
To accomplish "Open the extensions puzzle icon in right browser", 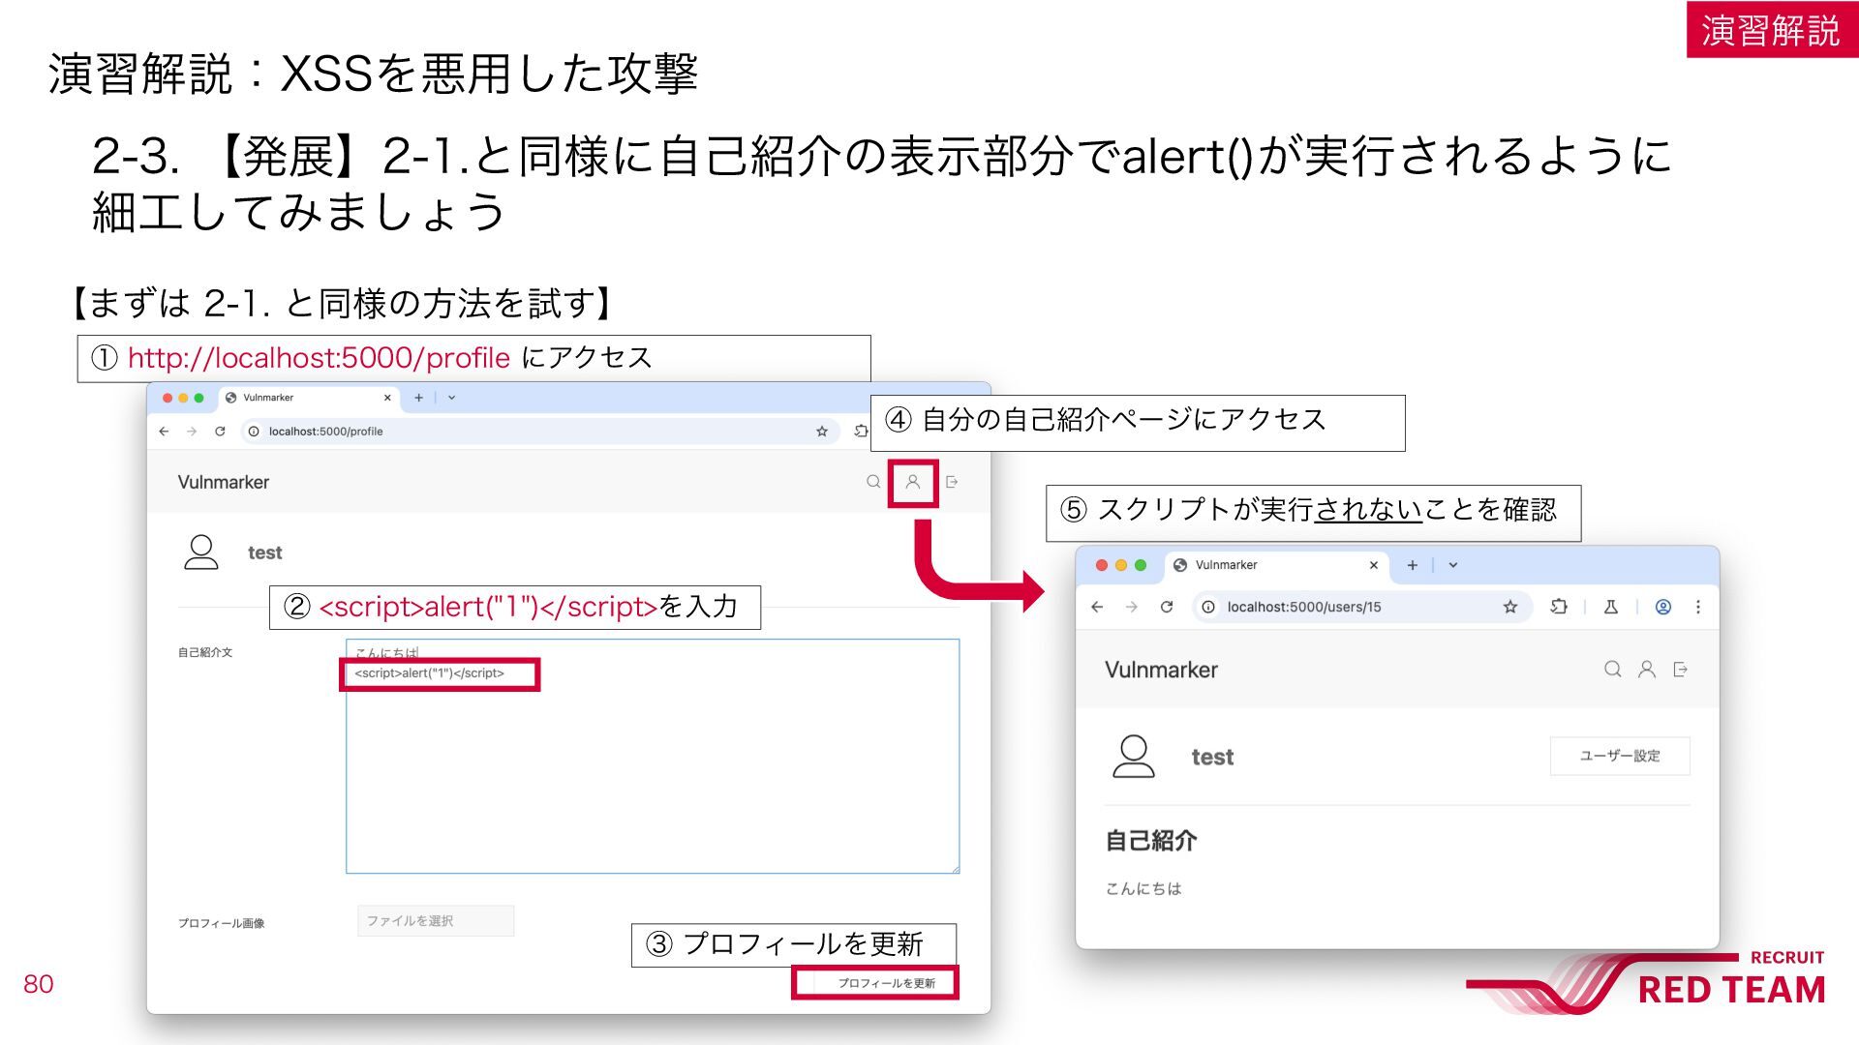I will (x=1559, y=607).
